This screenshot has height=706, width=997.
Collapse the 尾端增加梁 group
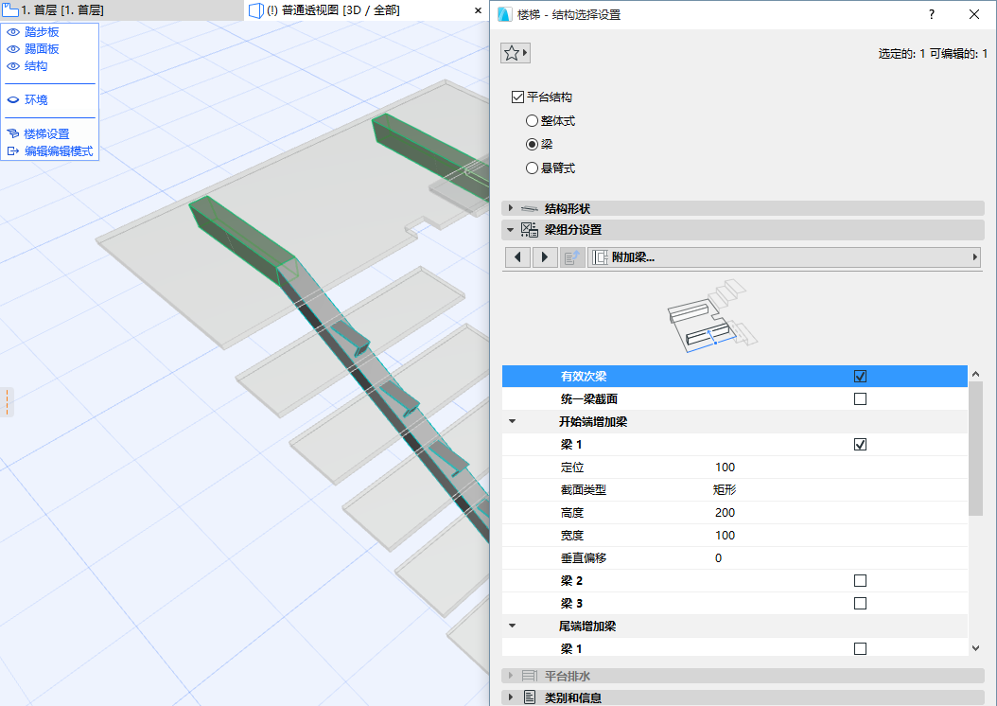[513, 627]
